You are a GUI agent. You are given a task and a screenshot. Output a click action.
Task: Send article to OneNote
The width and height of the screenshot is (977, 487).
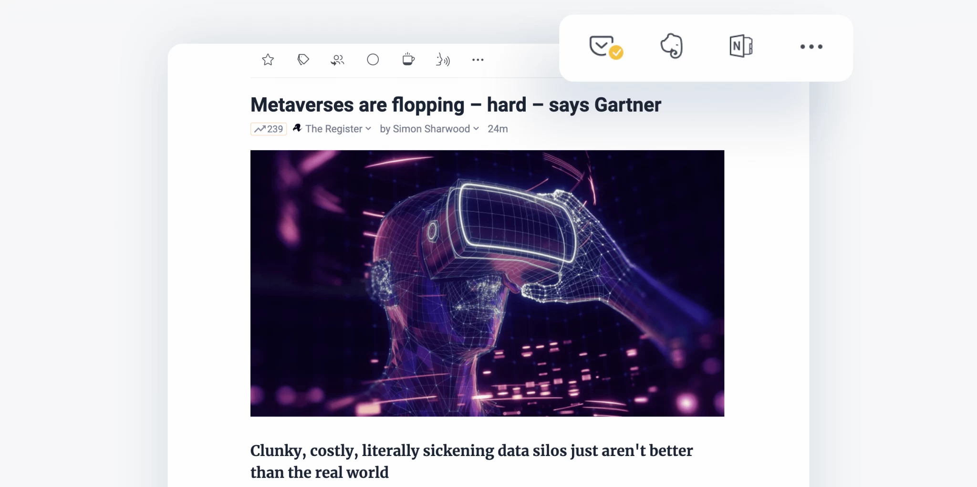(x=741, y=47)
